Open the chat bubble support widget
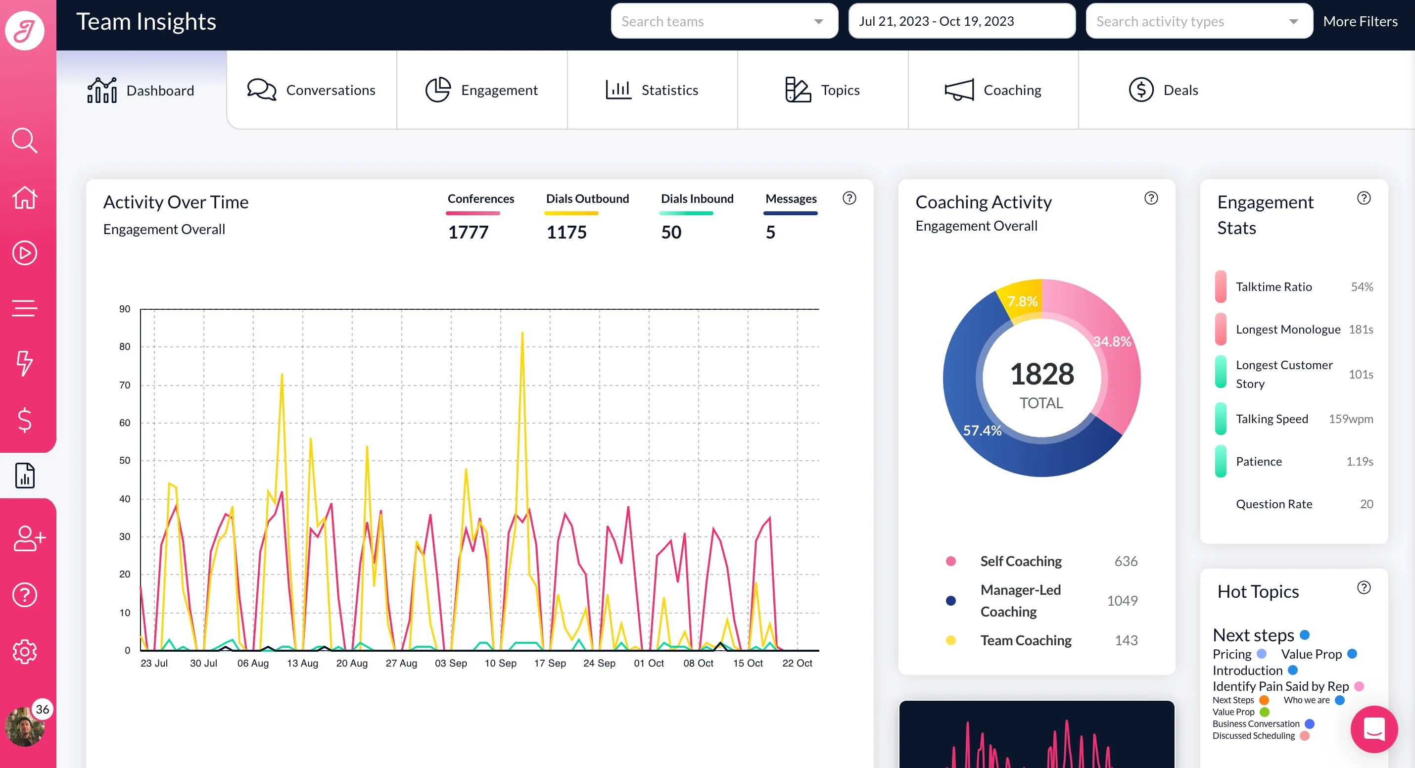 [x=1374, y=729]
